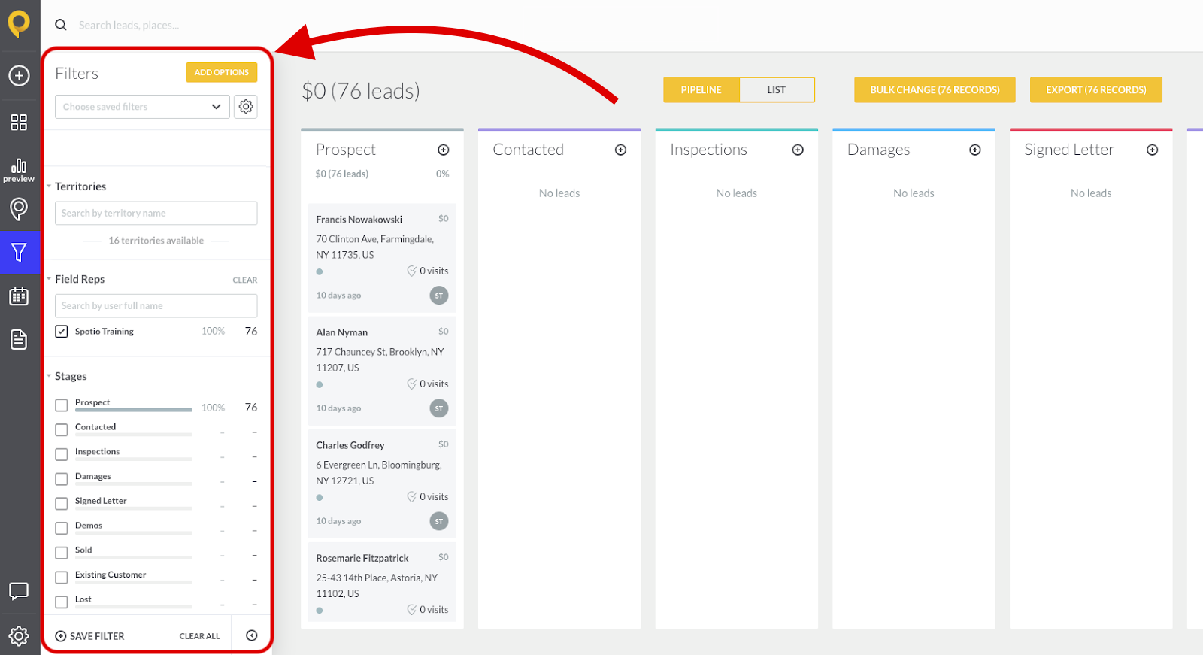Screen dimensions: 1203x655
Task: Open the calendar icon in sidebar
Action: (x=19, y=296)
